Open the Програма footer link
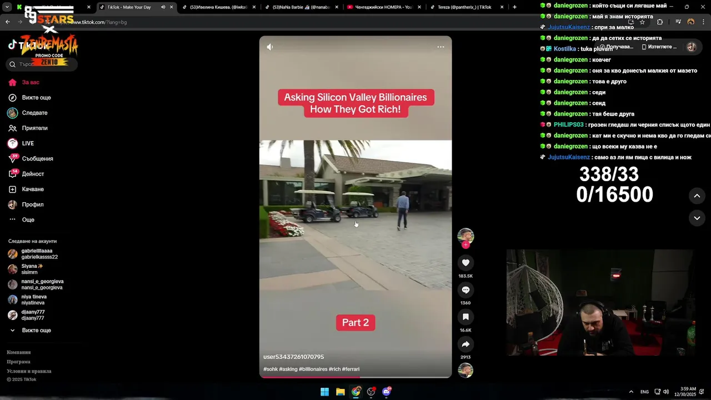 [x=18, y=362]
